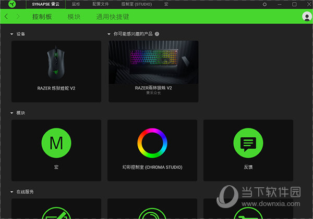Select the RAZER mouse device image
The image size is (313, 219).
56,63
